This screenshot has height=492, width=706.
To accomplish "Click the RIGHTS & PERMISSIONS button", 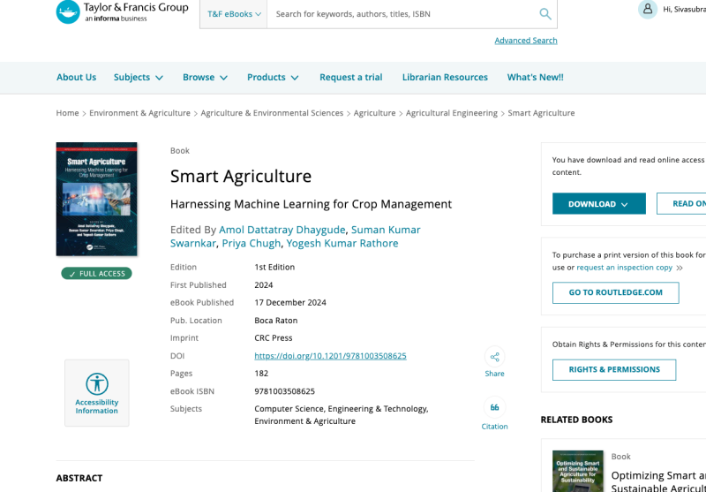I will click(x=614, y=370).
